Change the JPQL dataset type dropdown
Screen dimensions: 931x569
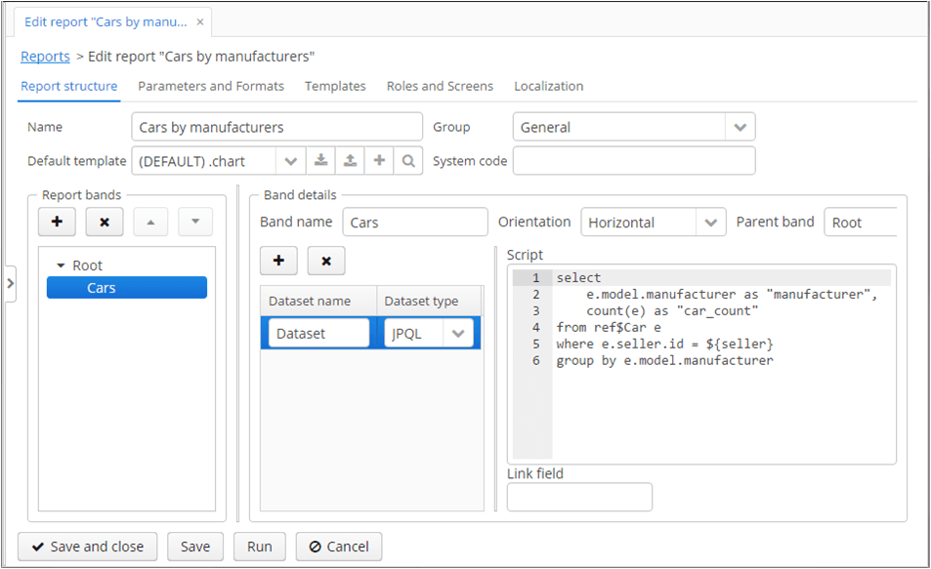tap(457, 333)
